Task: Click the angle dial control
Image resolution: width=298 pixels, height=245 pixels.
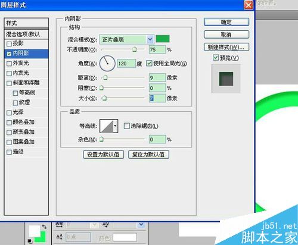Action: 107,64
